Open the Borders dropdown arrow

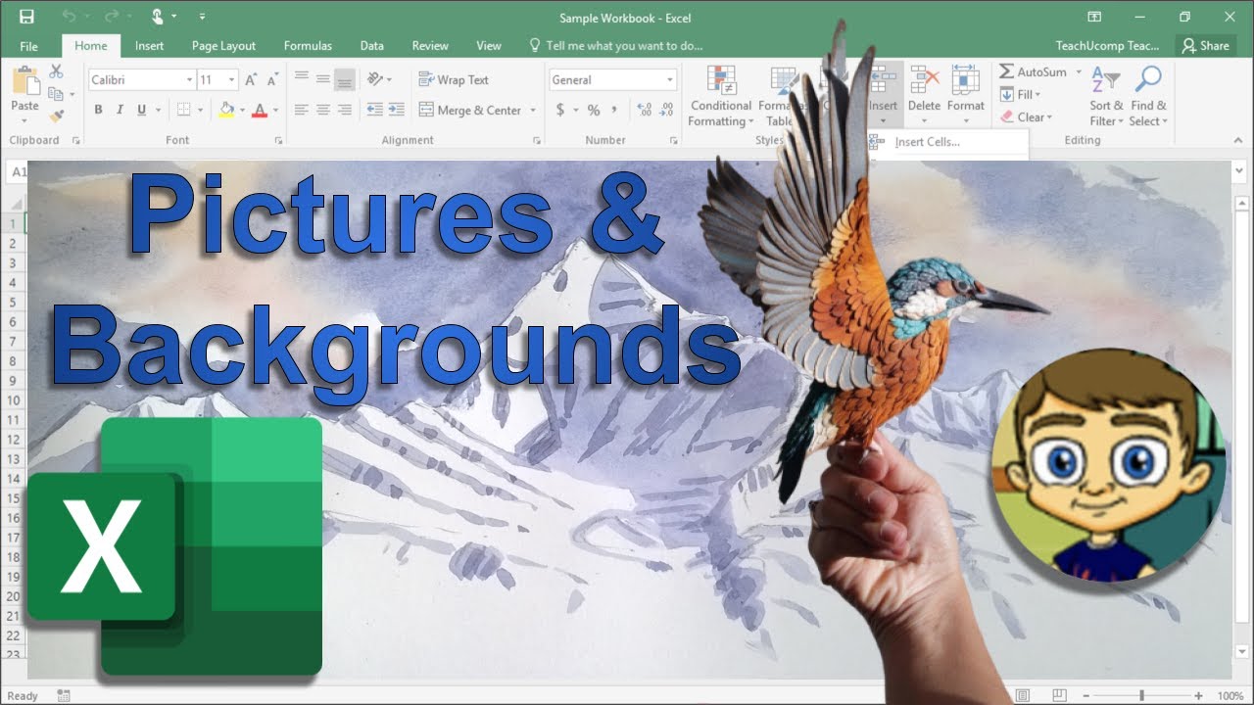(x=199, y=110)
